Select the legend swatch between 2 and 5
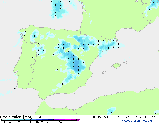Image resolution: width=159 pixels, height=123 pixels. click(x=22, y=120)
